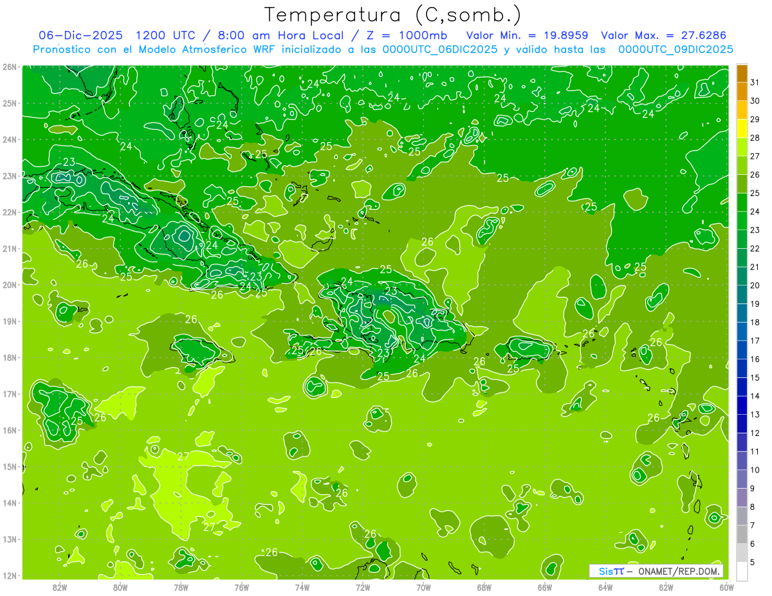Click the "74W" longitude axis label
The height and width of the screenshot is (596, 772).
pyautogui.click(x=302, y=587)
